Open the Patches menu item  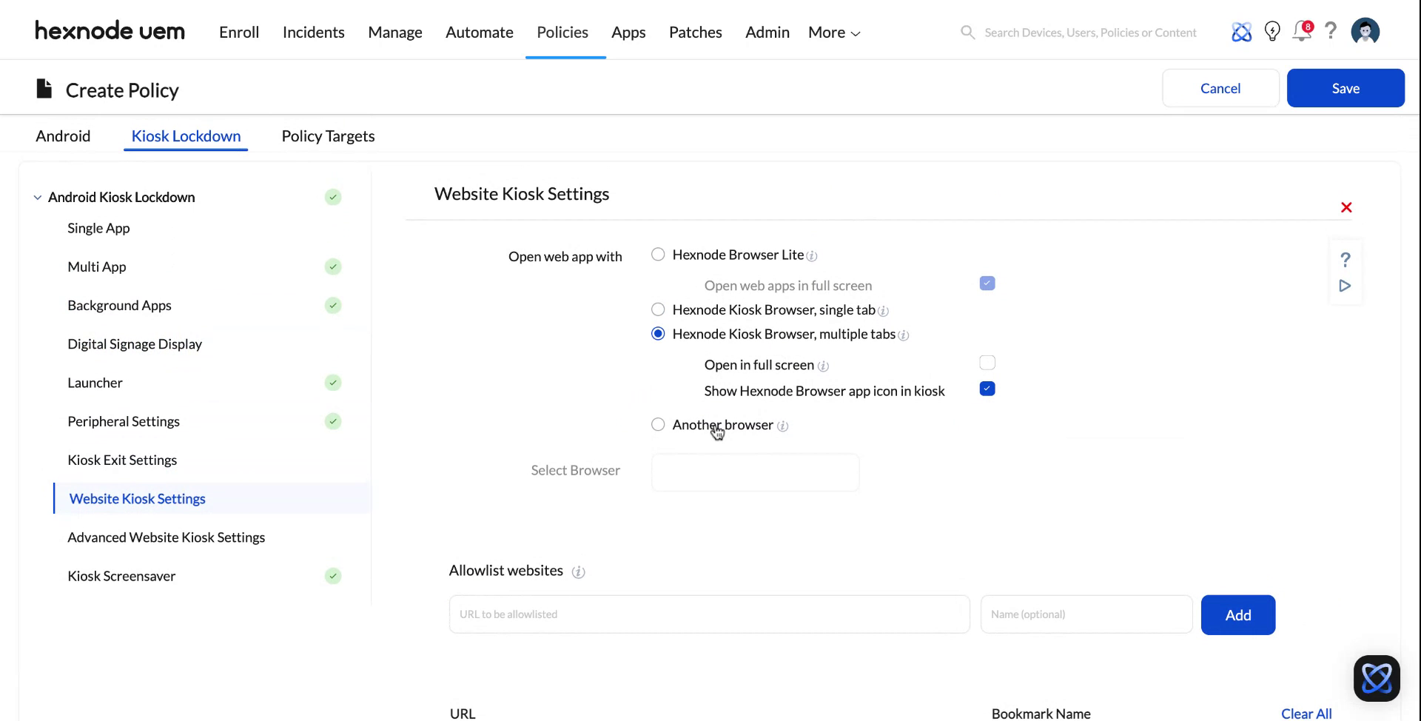pos(695,32)
